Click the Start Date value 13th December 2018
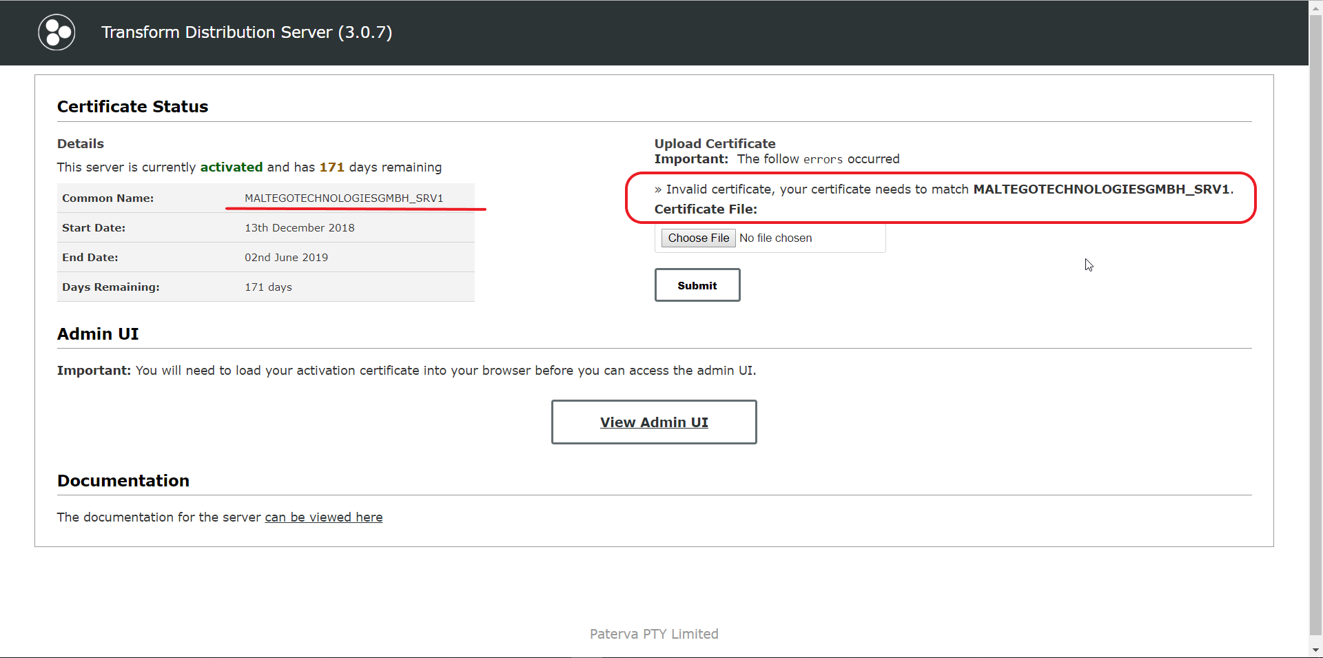1323x658 pixels. pos(300,228)
